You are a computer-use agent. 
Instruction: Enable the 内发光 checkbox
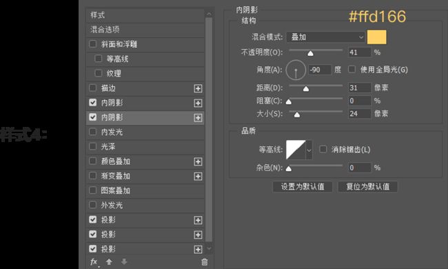92,132
